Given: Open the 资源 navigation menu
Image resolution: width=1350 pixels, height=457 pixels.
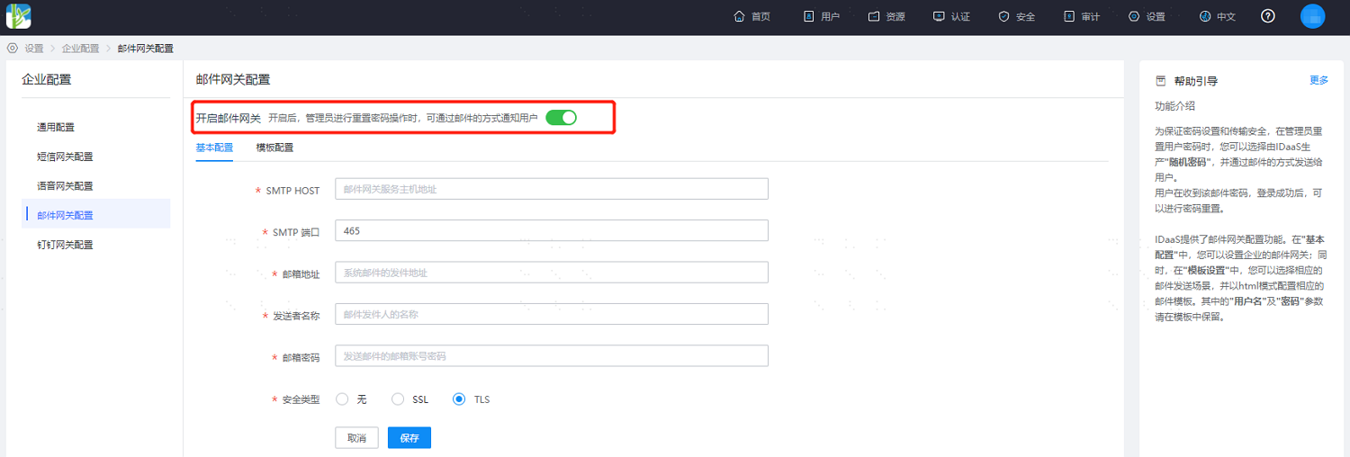Looking at the screenshot, I should (886, 16).
